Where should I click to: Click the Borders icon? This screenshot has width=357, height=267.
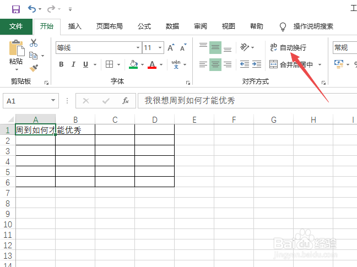109,64
